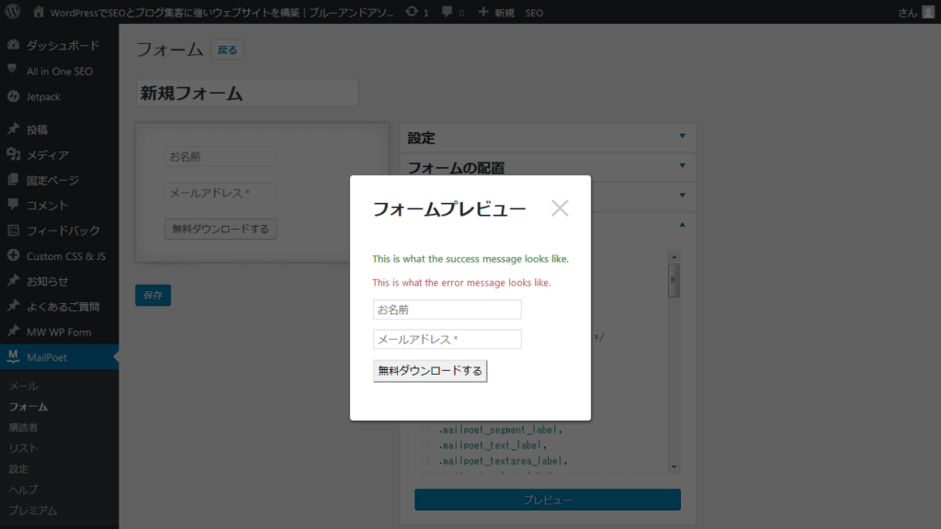941x529 pixels.
Task: Open the 購読者 submenu item
Action: 23,428
